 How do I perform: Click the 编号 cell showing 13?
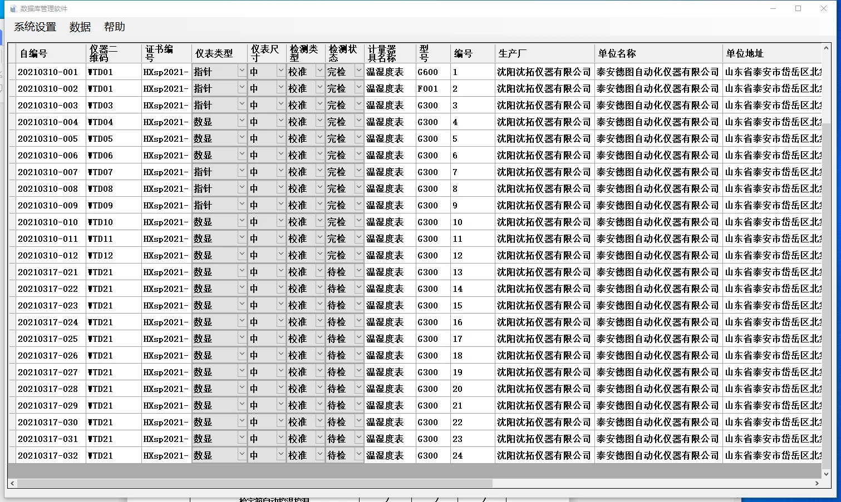[473, 272]
